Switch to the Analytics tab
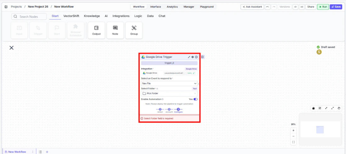 172,7
